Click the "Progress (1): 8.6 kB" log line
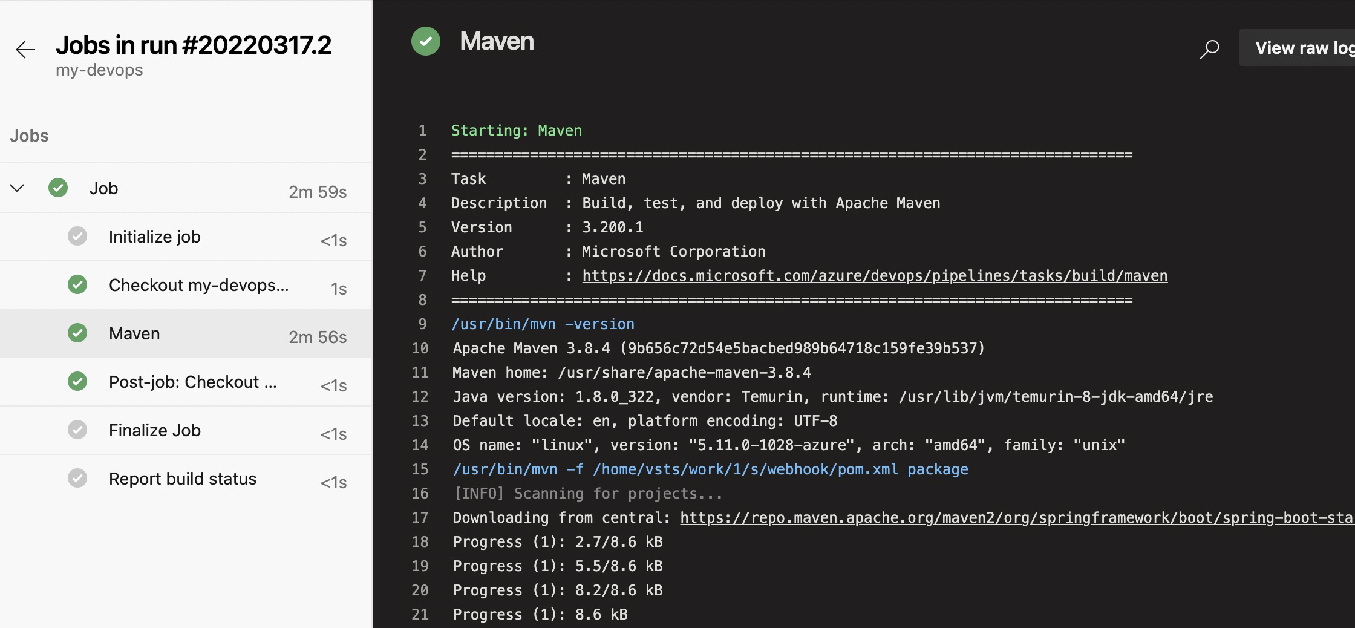The image size is (1355, 628). [x=540, y=615]
